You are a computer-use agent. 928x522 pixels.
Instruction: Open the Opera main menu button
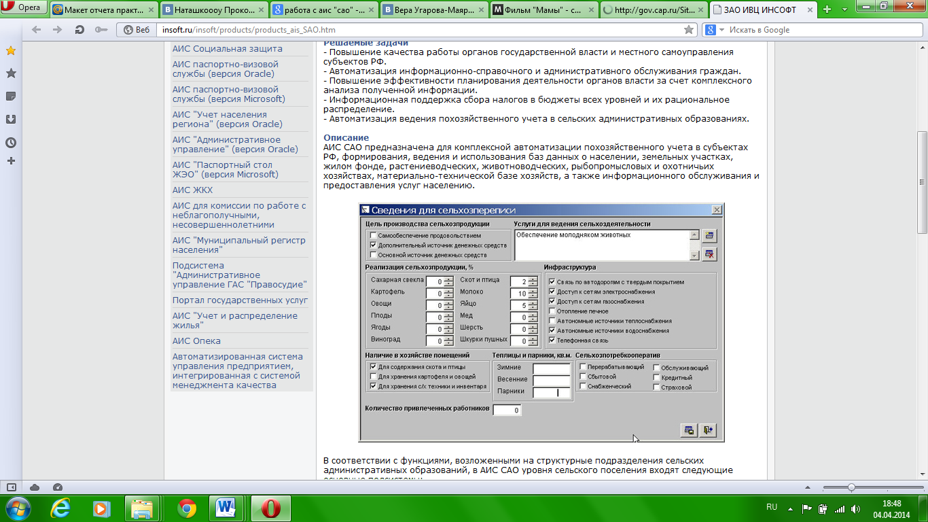[x=24, y=8]
